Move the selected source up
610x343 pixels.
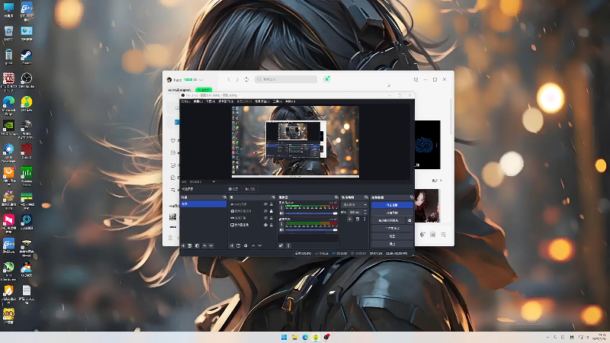253,245
